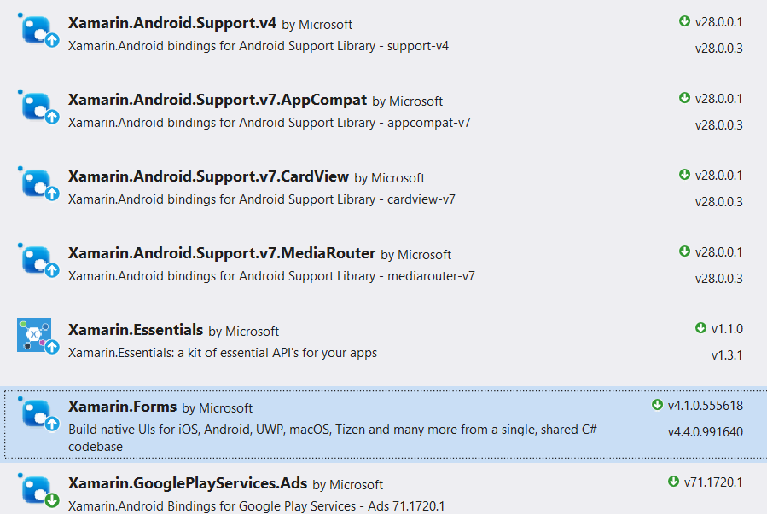Screen dimensions: 767x514
Task: Select the Xamarin.GooglePlayServices.Ads package title
Action: coord(187,483)
